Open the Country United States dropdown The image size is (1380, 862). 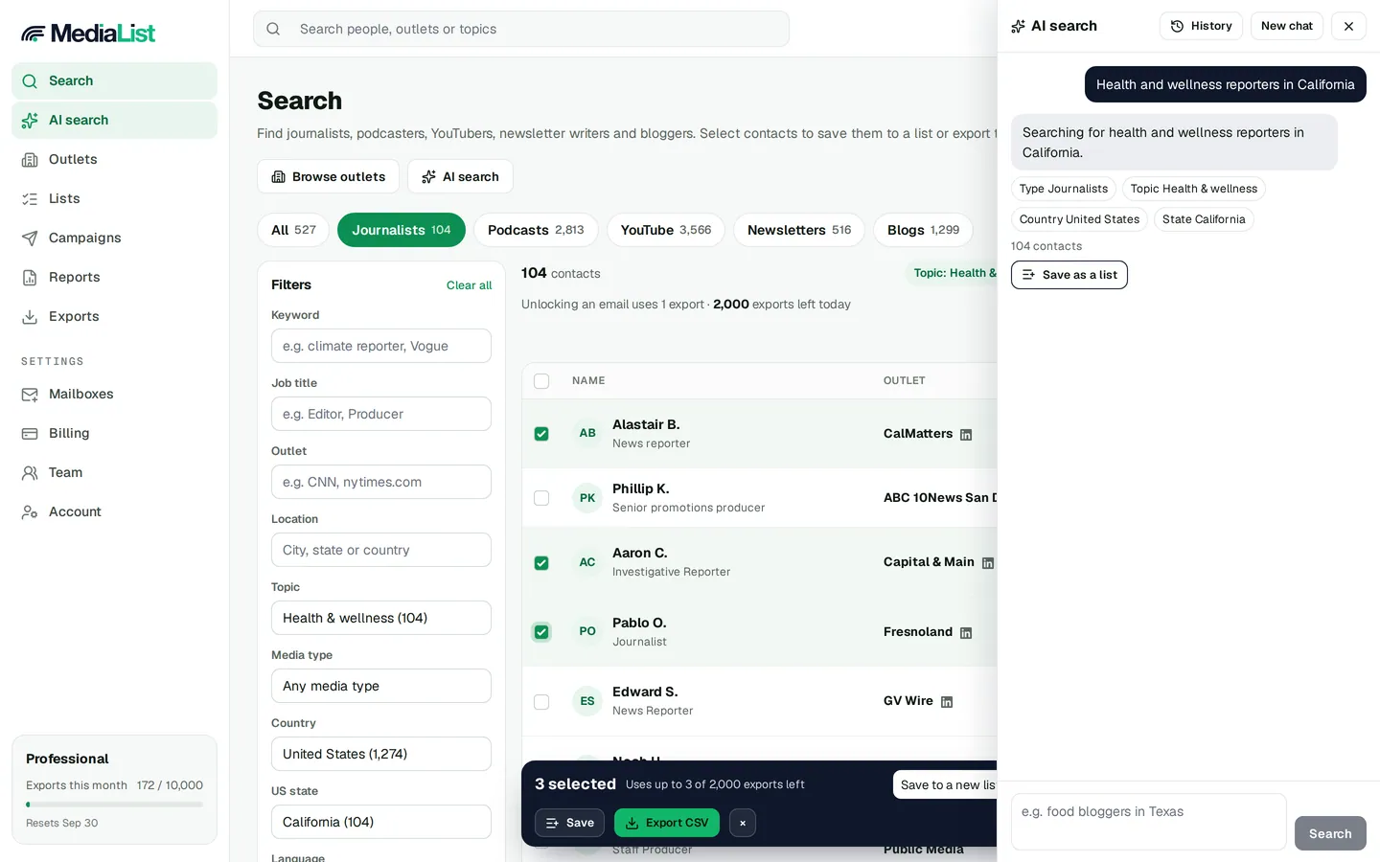381,754
